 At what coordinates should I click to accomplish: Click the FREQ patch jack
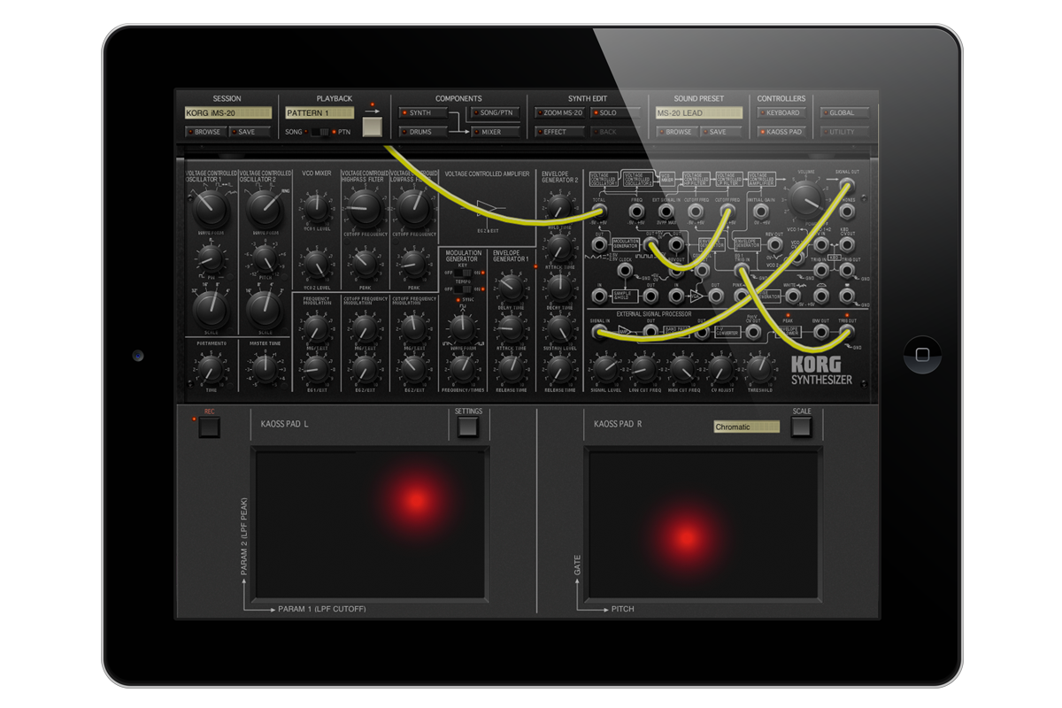636,212
